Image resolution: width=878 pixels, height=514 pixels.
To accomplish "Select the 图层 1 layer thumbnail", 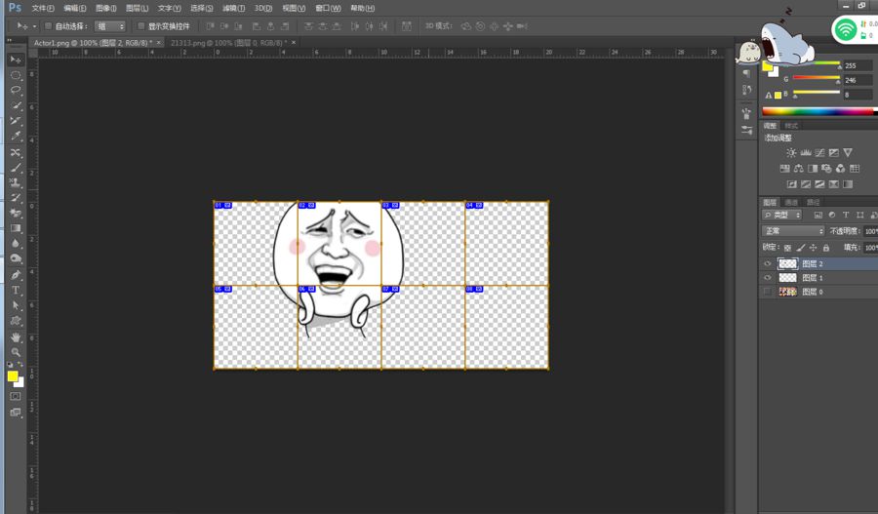I will (787, 278).
